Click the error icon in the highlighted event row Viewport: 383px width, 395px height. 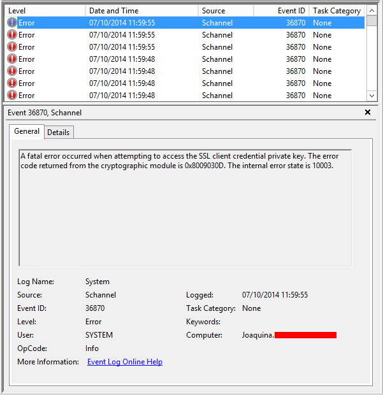[12, 23]
